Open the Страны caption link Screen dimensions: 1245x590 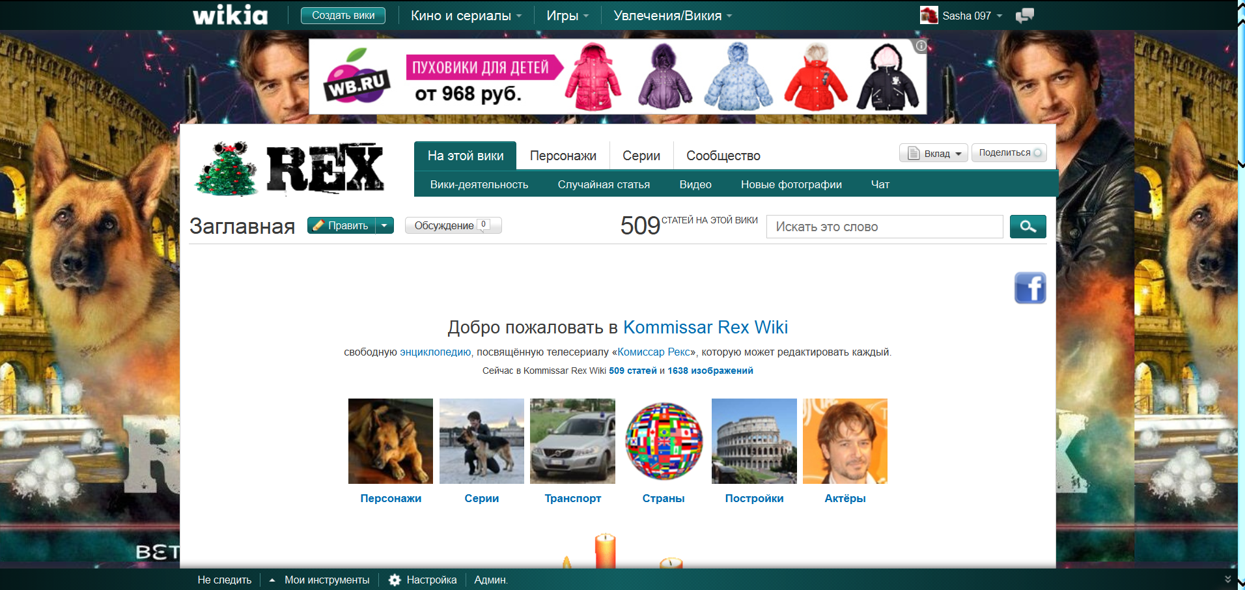point(664,498)
